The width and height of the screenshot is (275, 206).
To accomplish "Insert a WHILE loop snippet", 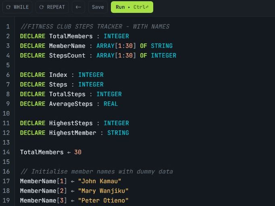I will (17, 7).
